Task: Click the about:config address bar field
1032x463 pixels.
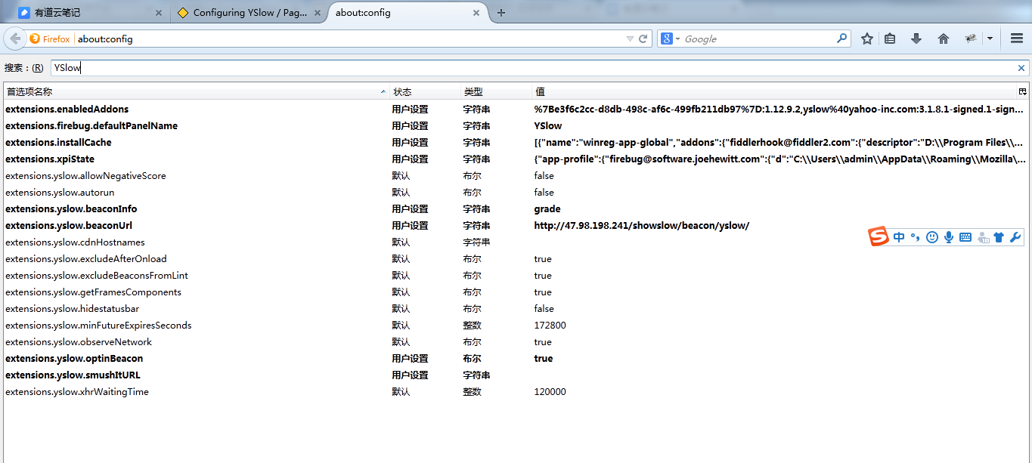Action: tap(349, 39)
